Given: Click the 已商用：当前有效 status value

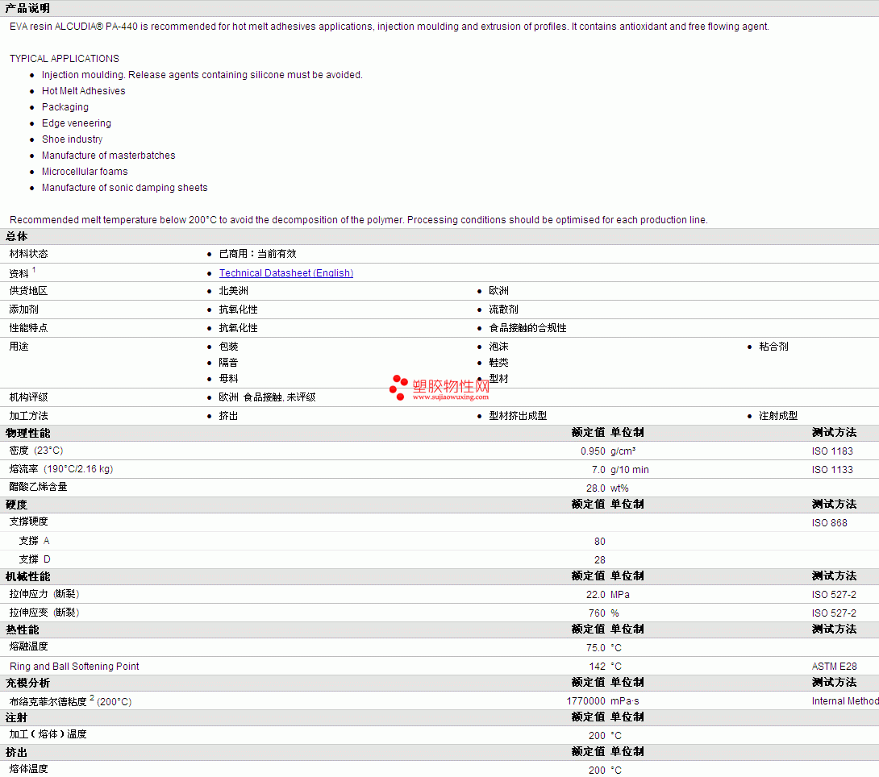Looking at the screenshot, I should point(257,254).
